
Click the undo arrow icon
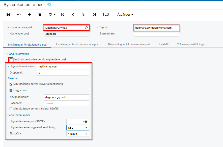pos(19,15)
